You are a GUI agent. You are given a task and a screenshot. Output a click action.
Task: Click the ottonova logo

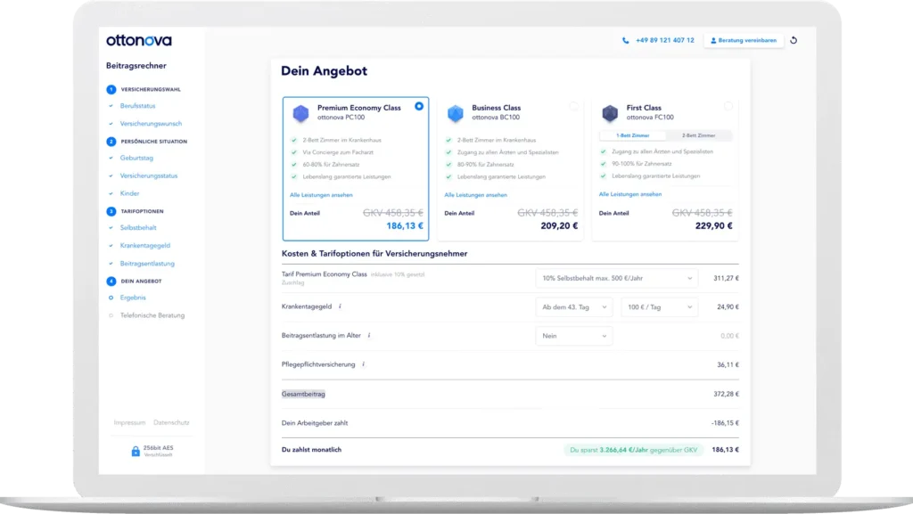138,40
